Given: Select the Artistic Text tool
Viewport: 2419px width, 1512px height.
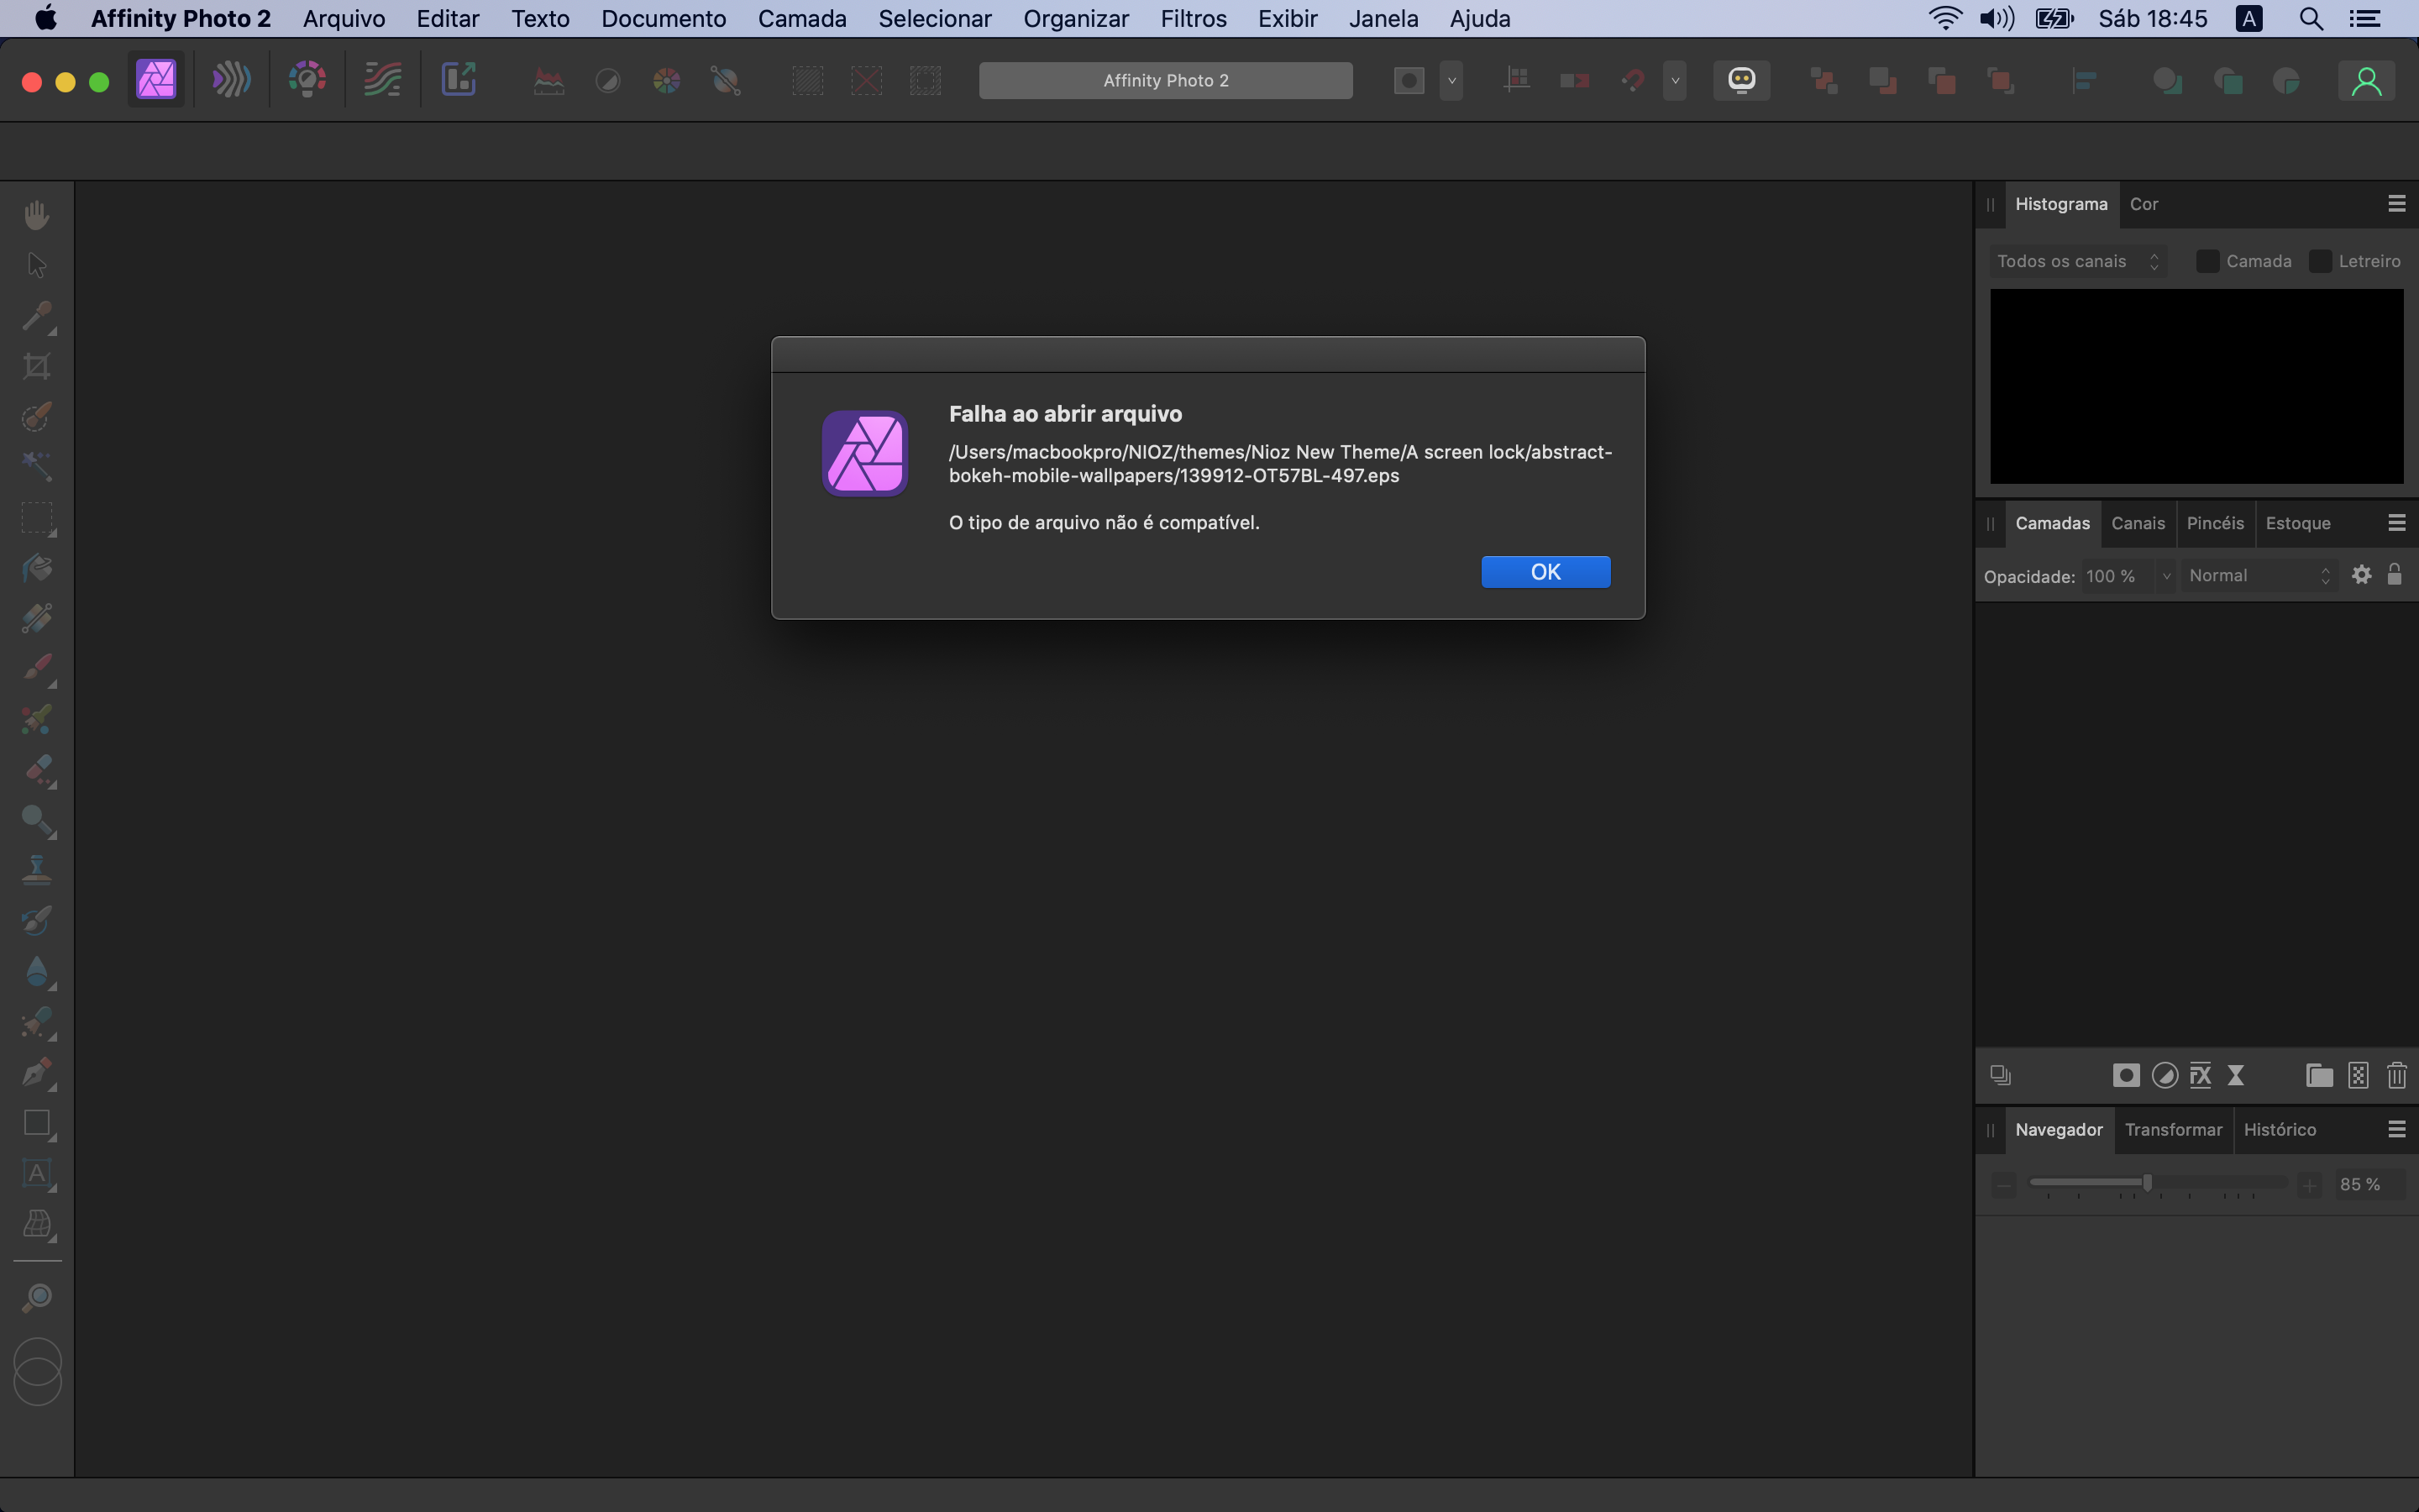Looking at the screenshot, I should point(37,1173).
